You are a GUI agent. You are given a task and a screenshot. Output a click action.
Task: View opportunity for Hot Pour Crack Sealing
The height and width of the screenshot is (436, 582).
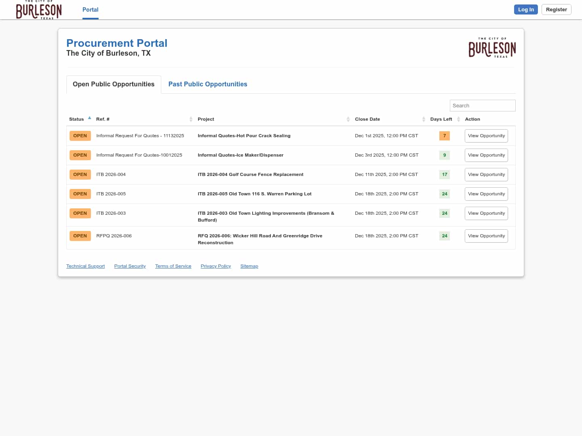tap(486, 136)
